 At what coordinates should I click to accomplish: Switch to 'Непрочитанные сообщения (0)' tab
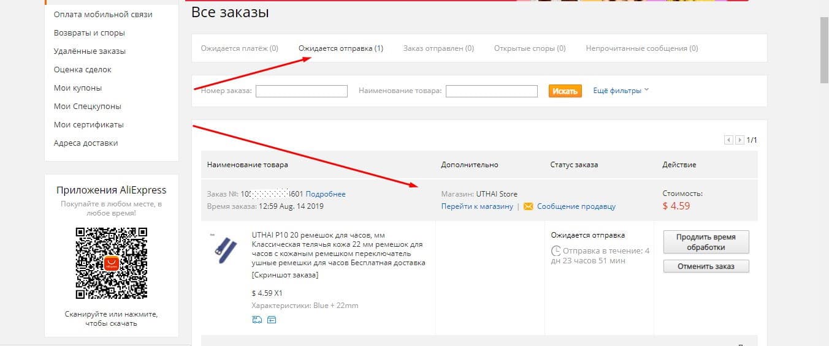click(x=642, y=48)
